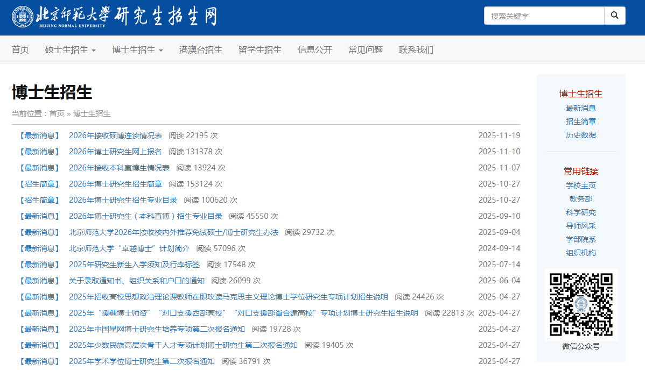Click 首页 in the breadcrumb path
The width and height of the screenshot is (645, 371).
coord(57,113)
